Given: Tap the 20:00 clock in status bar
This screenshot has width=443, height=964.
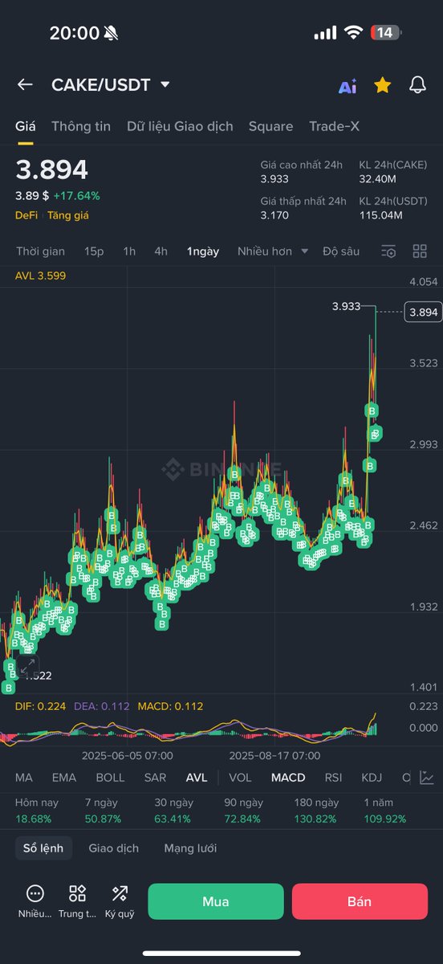Looking at the screenshot, I should pos(74,33).
